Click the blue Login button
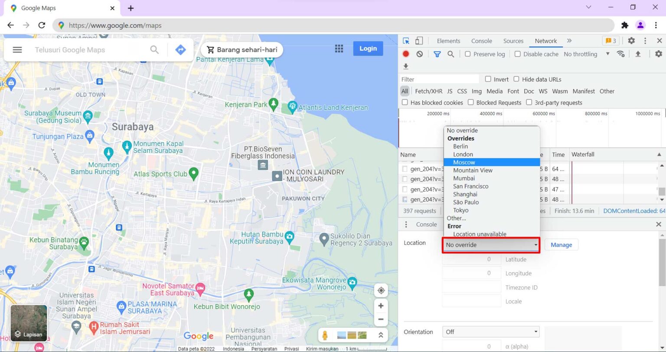 368,49
